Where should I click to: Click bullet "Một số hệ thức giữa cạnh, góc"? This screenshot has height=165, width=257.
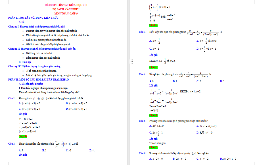click(59, 75)
